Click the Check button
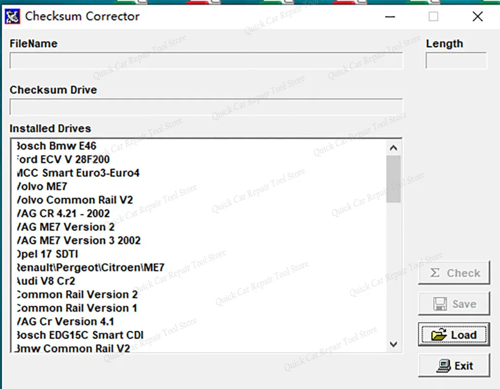This screenshot has height=389, width=500. click(x=454, y=273)
